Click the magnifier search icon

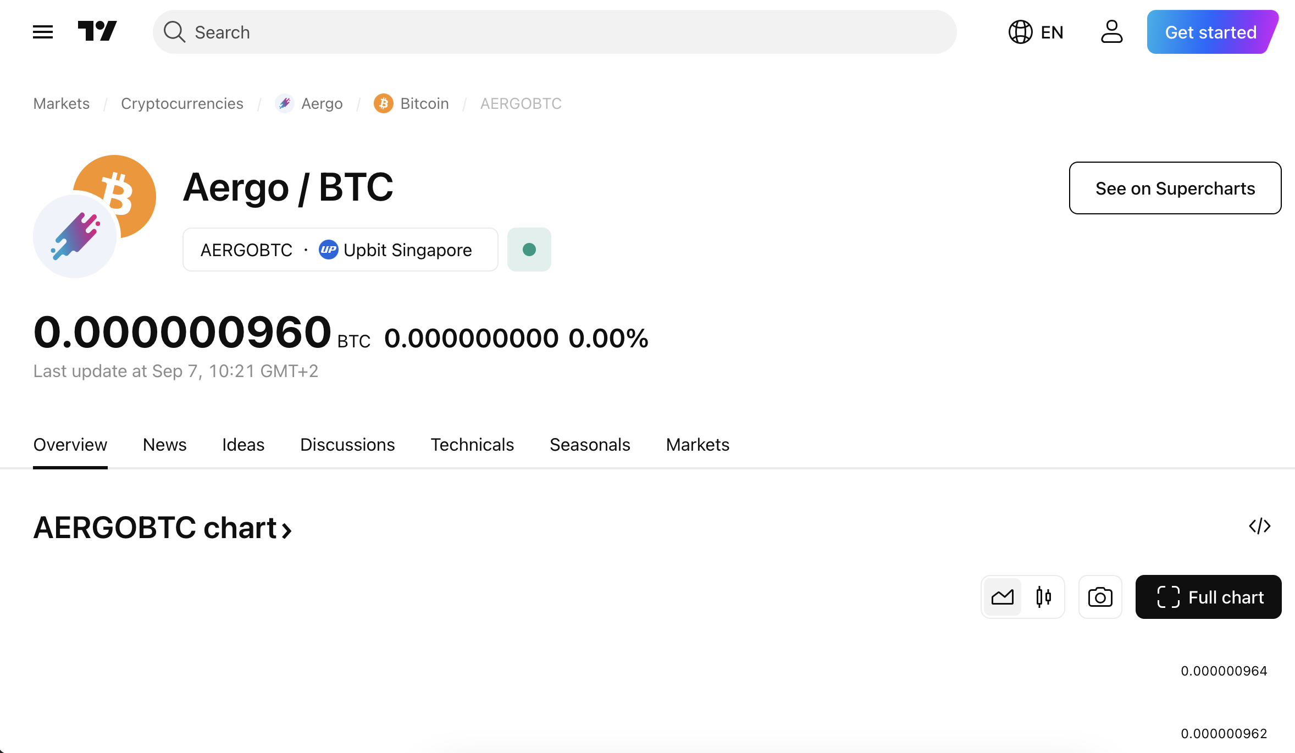[174, 32]
